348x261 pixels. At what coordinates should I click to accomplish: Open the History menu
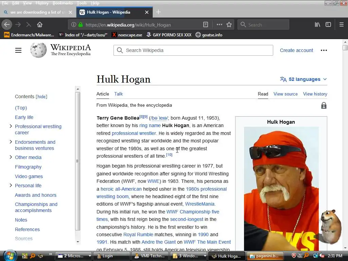(x=42, y=3)
